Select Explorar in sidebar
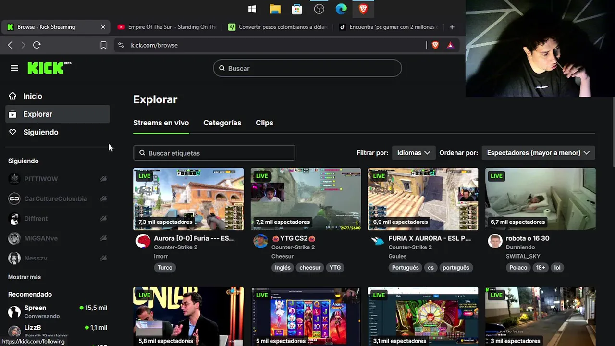The image size is (615, 346). point(58,114)
